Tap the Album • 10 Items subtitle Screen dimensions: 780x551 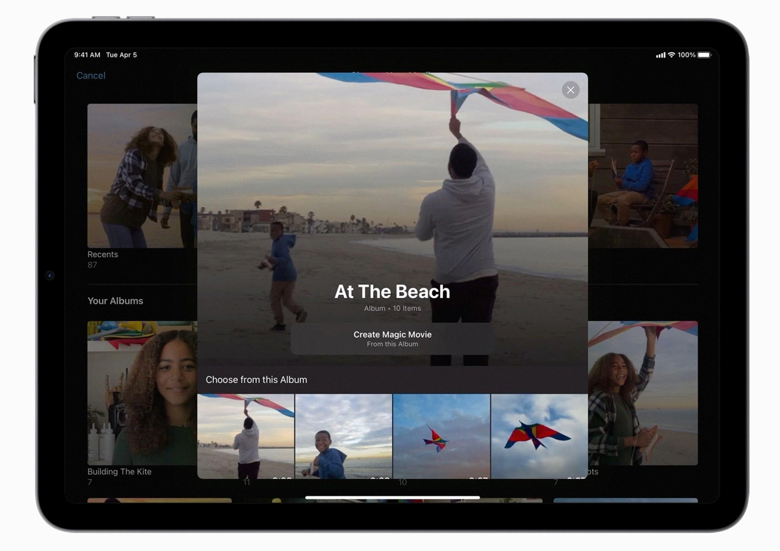tap(392, 308)
